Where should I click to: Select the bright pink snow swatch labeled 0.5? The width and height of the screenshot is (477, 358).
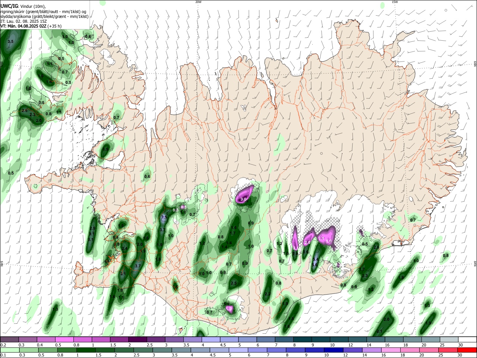pyautogui.click(x=65, y=339)
